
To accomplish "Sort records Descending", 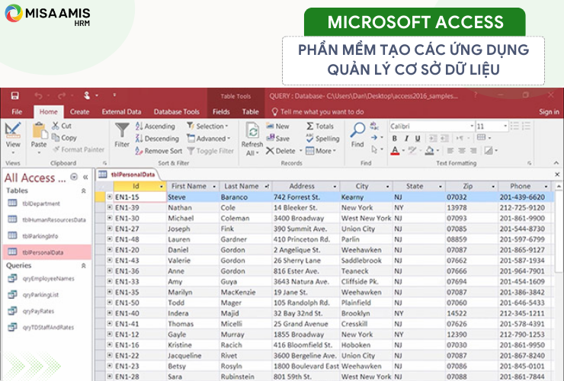I will (157, 139).
